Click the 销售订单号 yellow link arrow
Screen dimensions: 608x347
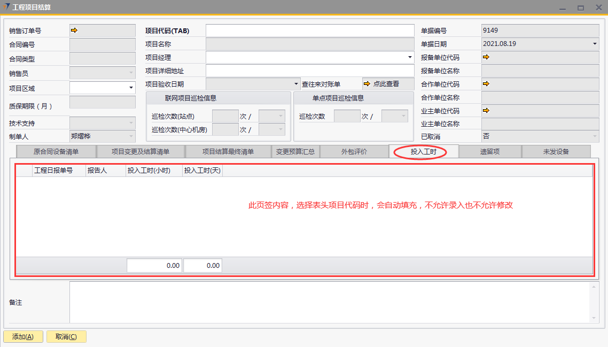click(74, 30)
